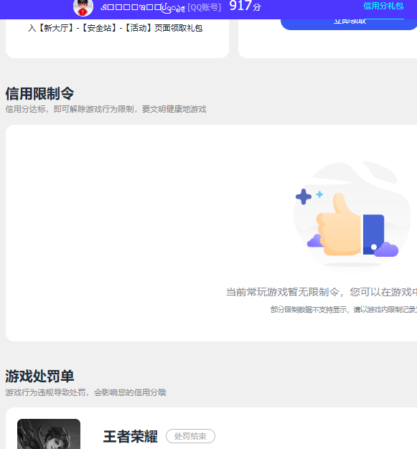Click the user avatar in header

pos(83,7)
